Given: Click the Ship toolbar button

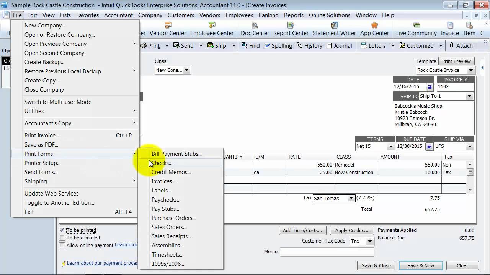Looking at the screenshot, I should pyautogui.click(x=217, y=45).
